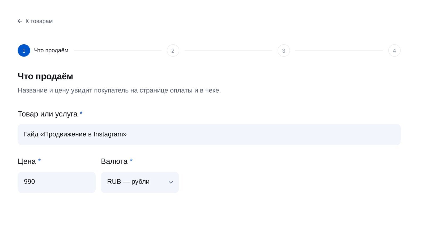This screenshot has height=239, width=425.
Task: Click the bold Что продаём page heading
Action: tap(45, 76)
